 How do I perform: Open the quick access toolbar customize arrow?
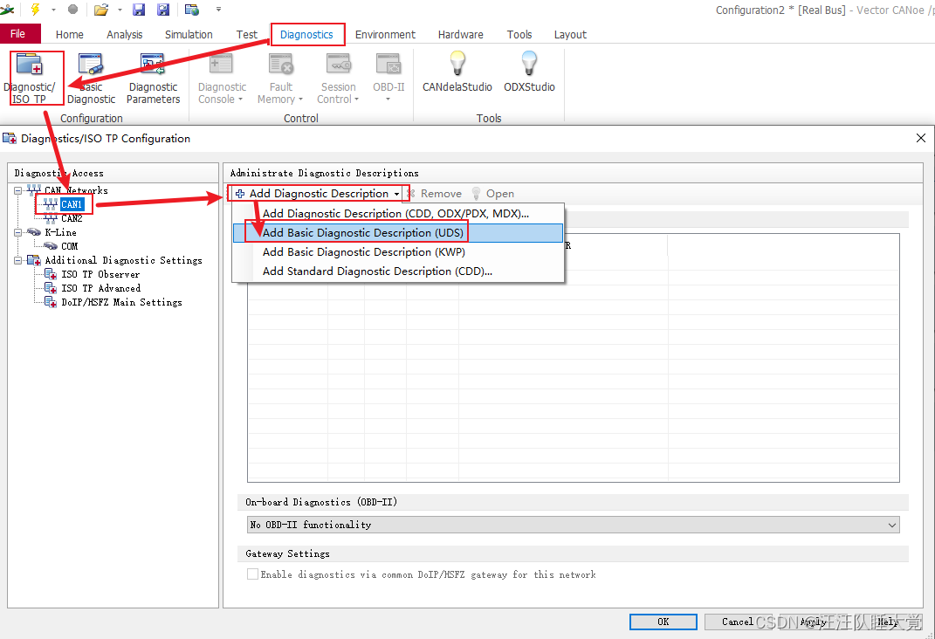(219, 10)
